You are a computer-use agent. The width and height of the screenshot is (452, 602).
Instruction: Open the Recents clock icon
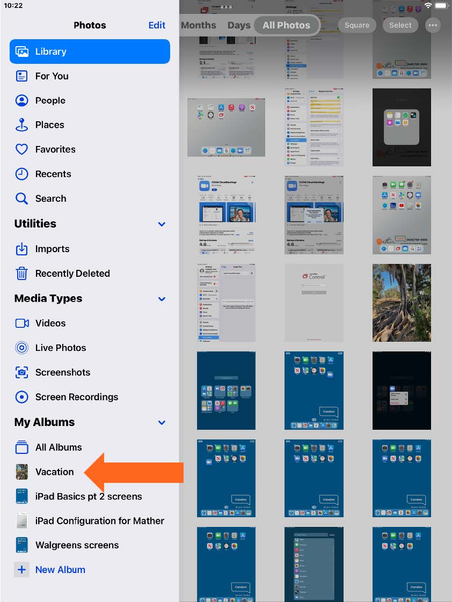[x=21, y=174]
